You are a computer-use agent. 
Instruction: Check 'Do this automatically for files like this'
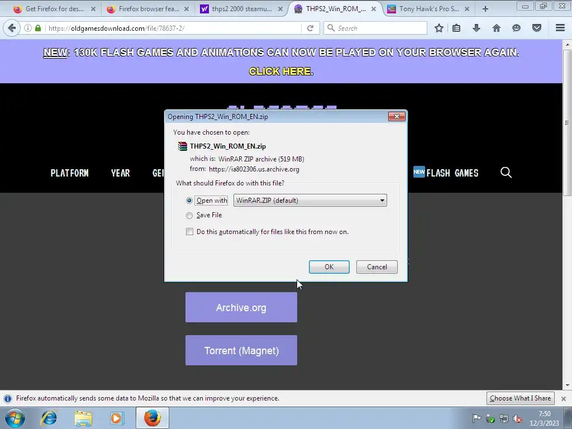pyautogui.click(x=190, y=232)
